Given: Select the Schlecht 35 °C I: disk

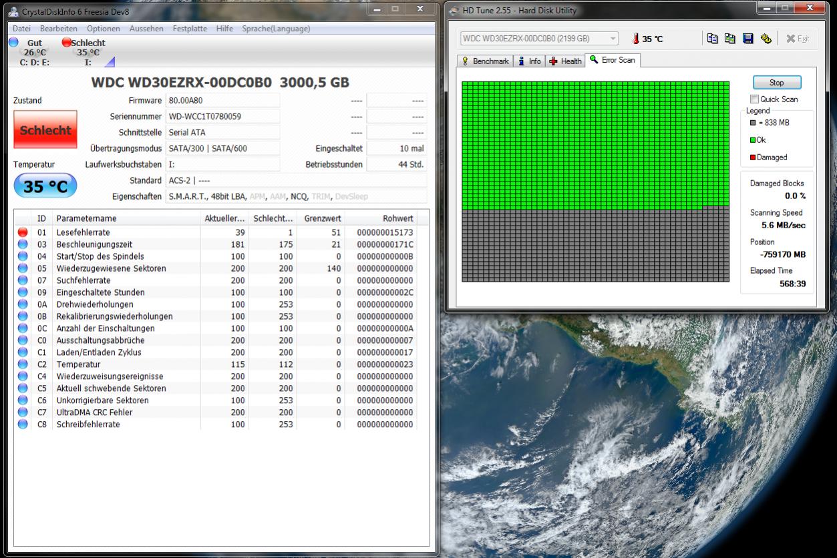Looking at the screenshot, I should 87,52.
